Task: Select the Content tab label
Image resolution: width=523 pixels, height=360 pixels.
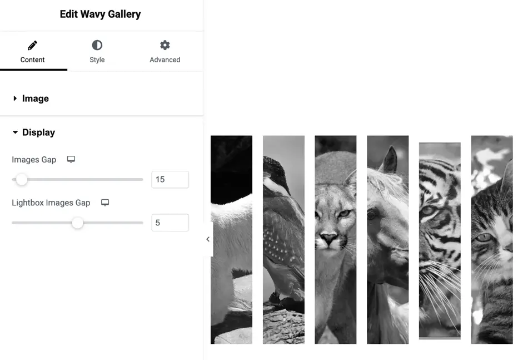Action: 32,60
